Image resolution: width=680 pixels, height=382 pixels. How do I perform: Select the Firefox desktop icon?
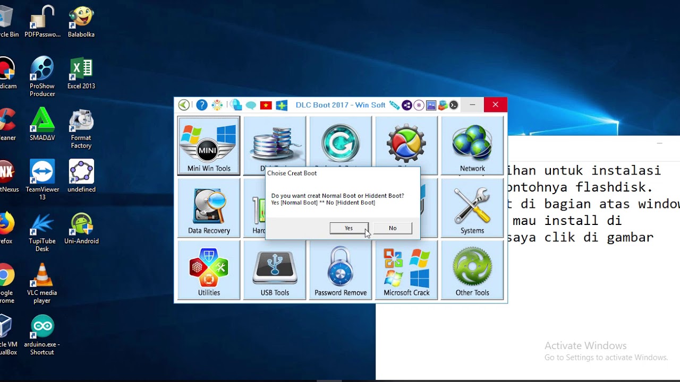(6, 228)
